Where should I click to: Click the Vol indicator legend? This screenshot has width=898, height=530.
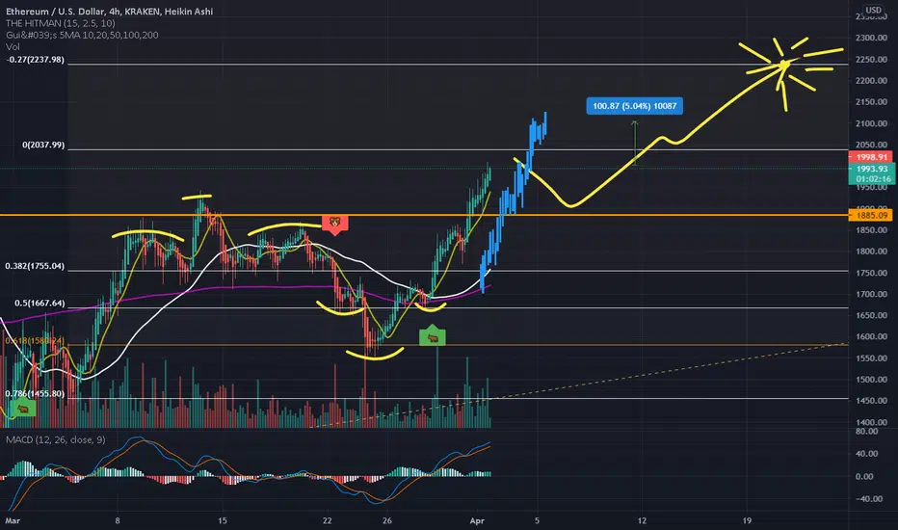[13, 47]
